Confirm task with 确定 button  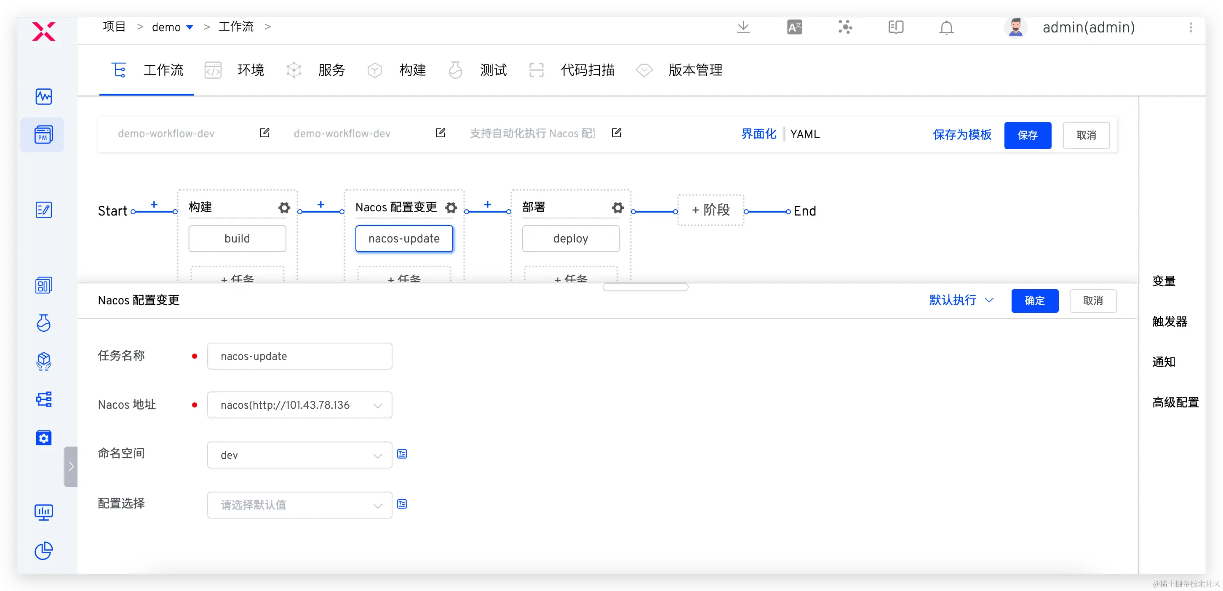click(1034, 301)
